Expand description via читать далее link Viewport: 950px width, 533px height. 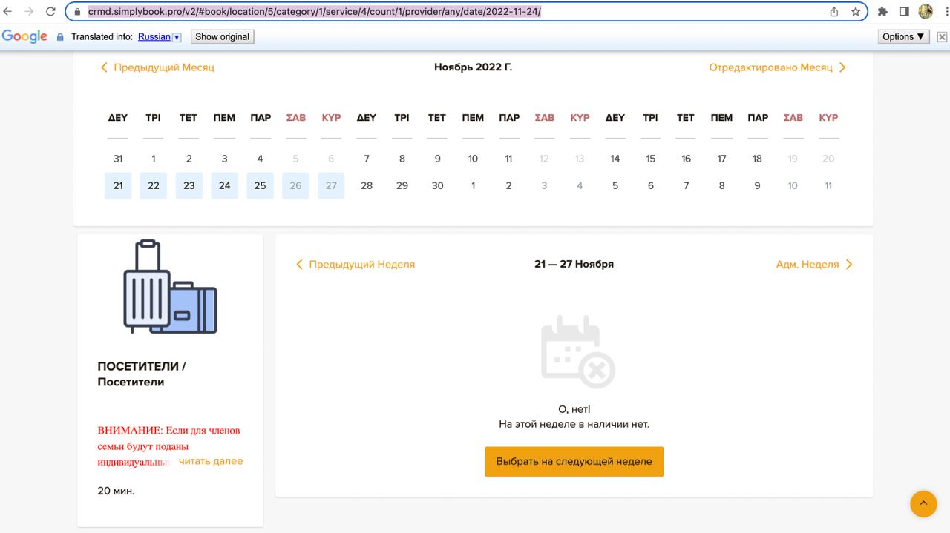211,461
